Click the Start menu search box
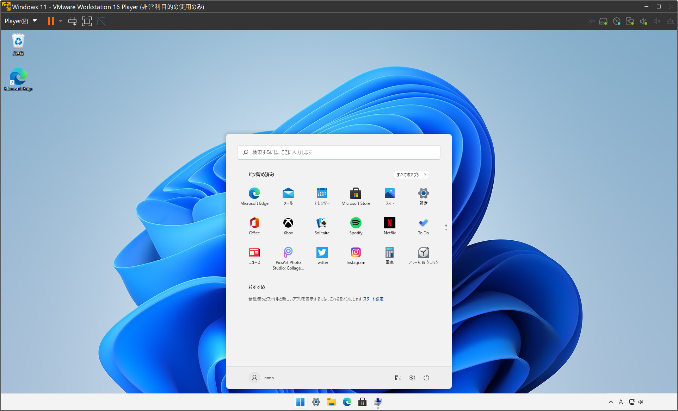678x411 pixels. pos(339,152)
